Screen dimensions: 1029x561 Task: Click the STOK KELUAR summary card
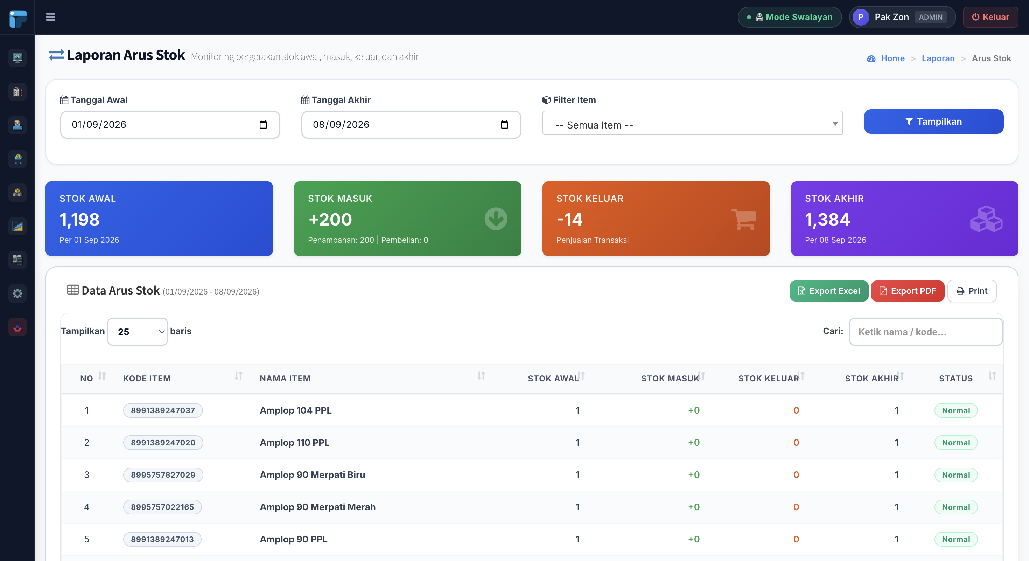coord(656,219)
